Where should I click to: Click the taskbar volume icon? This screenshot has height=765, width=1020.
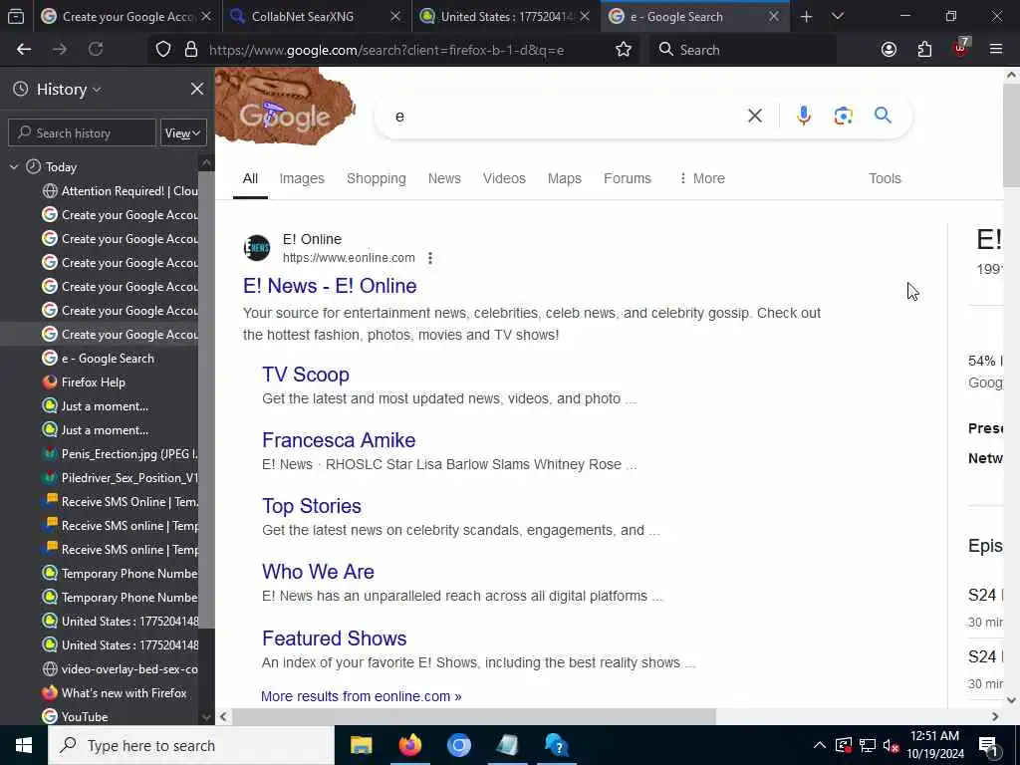pos(892,745)
